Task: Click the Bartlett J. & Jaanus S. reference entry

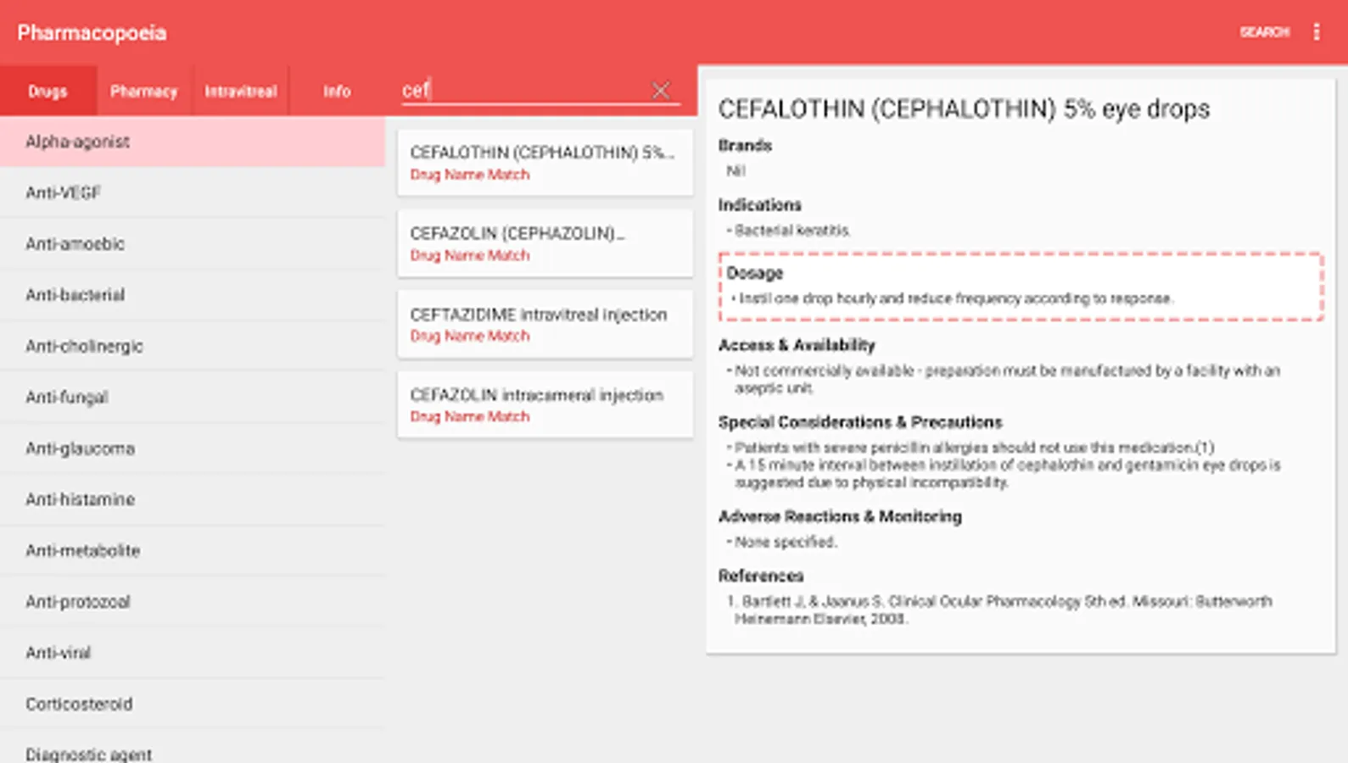Action: point(999,610)
